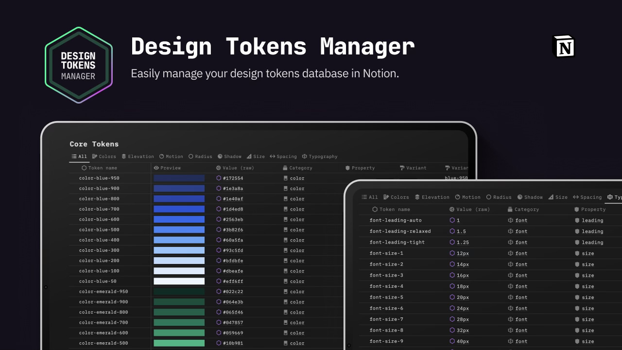Click the All tab in front tablet

point(370,197)
